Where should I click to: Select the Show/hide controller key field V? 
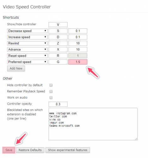tap(58, 25)
